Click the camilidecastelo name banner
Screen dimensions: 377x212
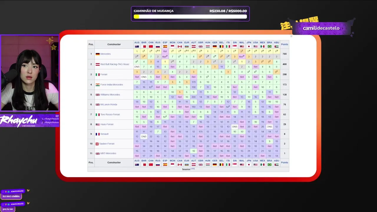(321, 28)
